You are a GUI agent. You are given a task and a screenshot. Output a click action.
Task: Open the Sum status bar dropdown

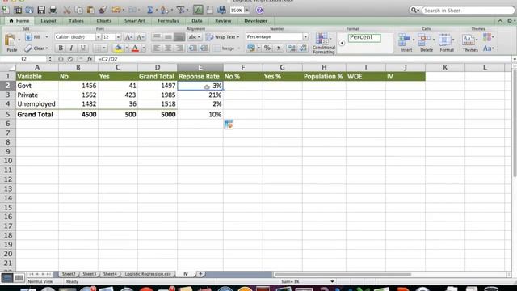pos(332,281)
